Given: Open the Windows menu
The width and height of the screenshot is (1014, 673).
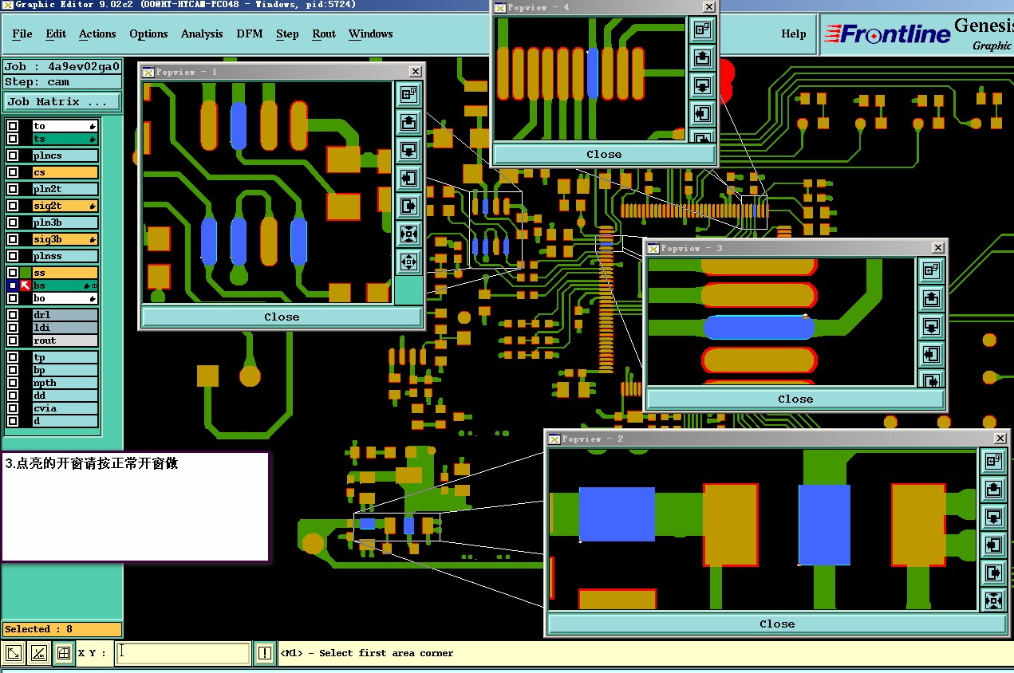Looking at the screenshot, I should tap(370, 33).
